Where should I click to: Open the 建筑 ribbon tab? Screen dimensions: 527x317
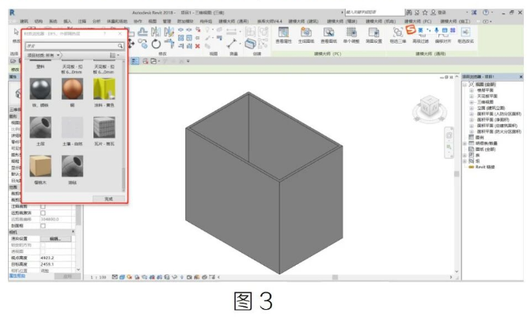(25, 21)
